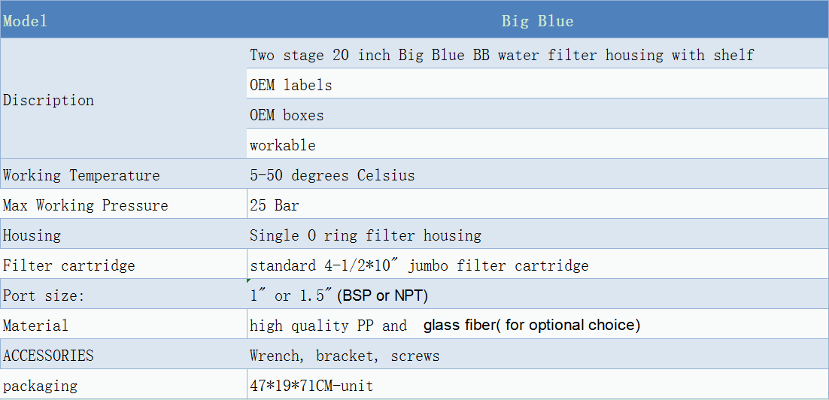Select the Big Blue header cell

pos(538,20)
